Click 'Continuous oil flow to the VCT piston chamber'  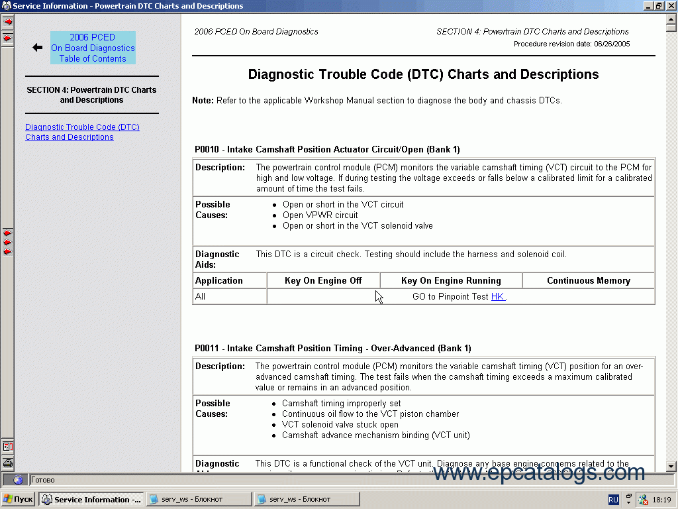pos(371,414)
